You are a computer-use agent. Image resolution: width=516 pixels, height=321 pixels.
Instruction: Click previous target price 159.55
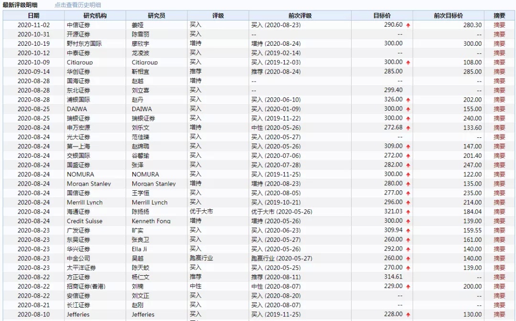472,230
